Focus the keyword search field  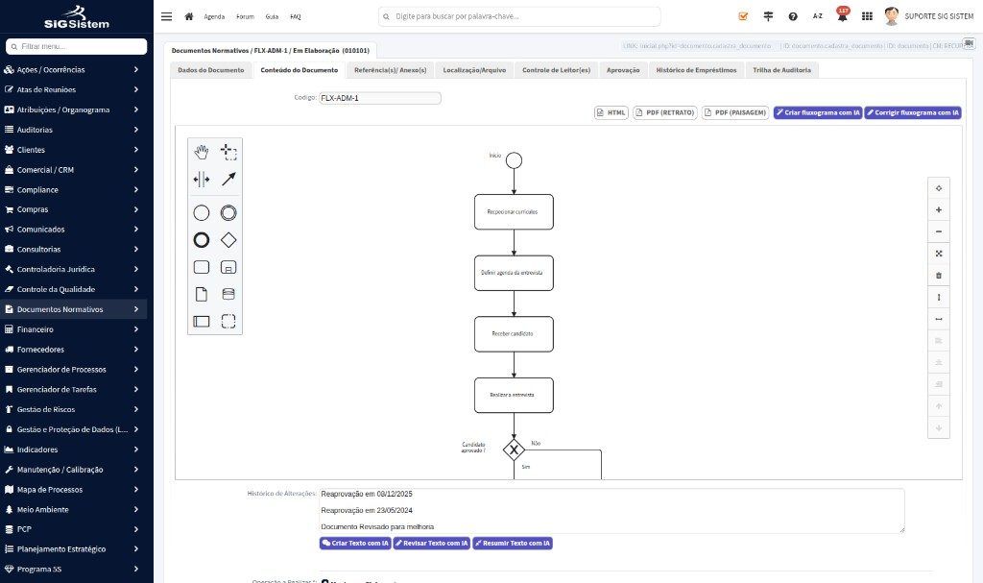519,16
